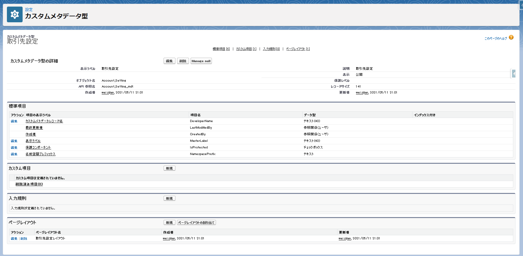This screenshot has height=256, width=523.
Task: Select the 公開 visibility value
Action: tap(359, 75)
